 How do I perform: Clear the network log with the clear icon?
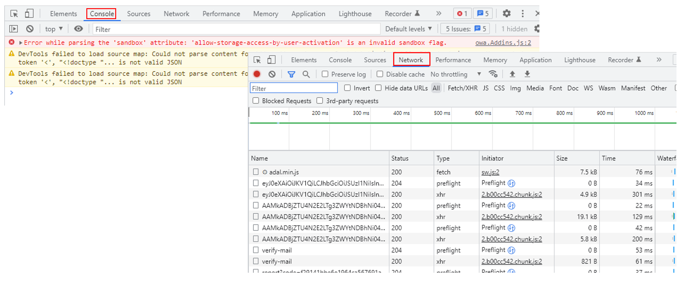coord(272,74)
